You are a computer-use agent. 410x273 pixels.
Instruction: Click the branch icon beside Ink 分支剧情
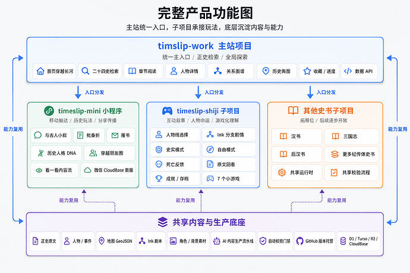210,135
